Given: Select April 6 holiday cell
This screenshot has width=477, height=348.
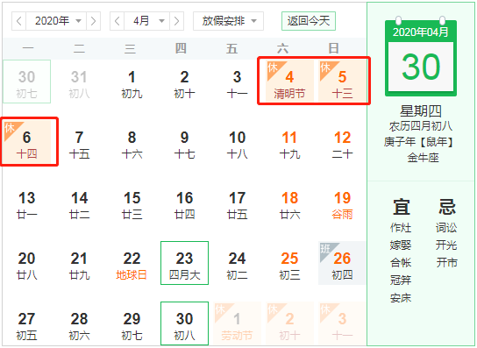Looking at the screenshot, I should [27, 141].
